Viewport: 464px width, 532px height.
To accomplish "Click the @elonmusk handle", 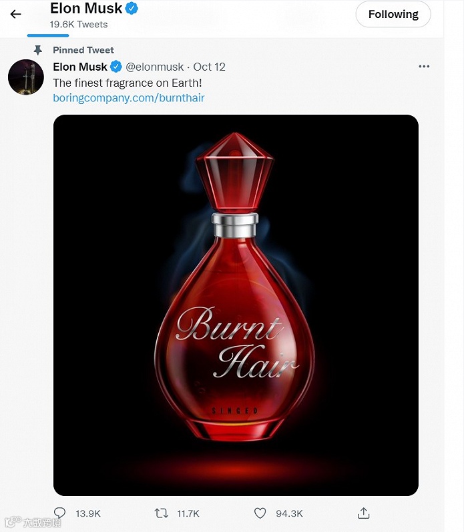I will tap(155, 67).
